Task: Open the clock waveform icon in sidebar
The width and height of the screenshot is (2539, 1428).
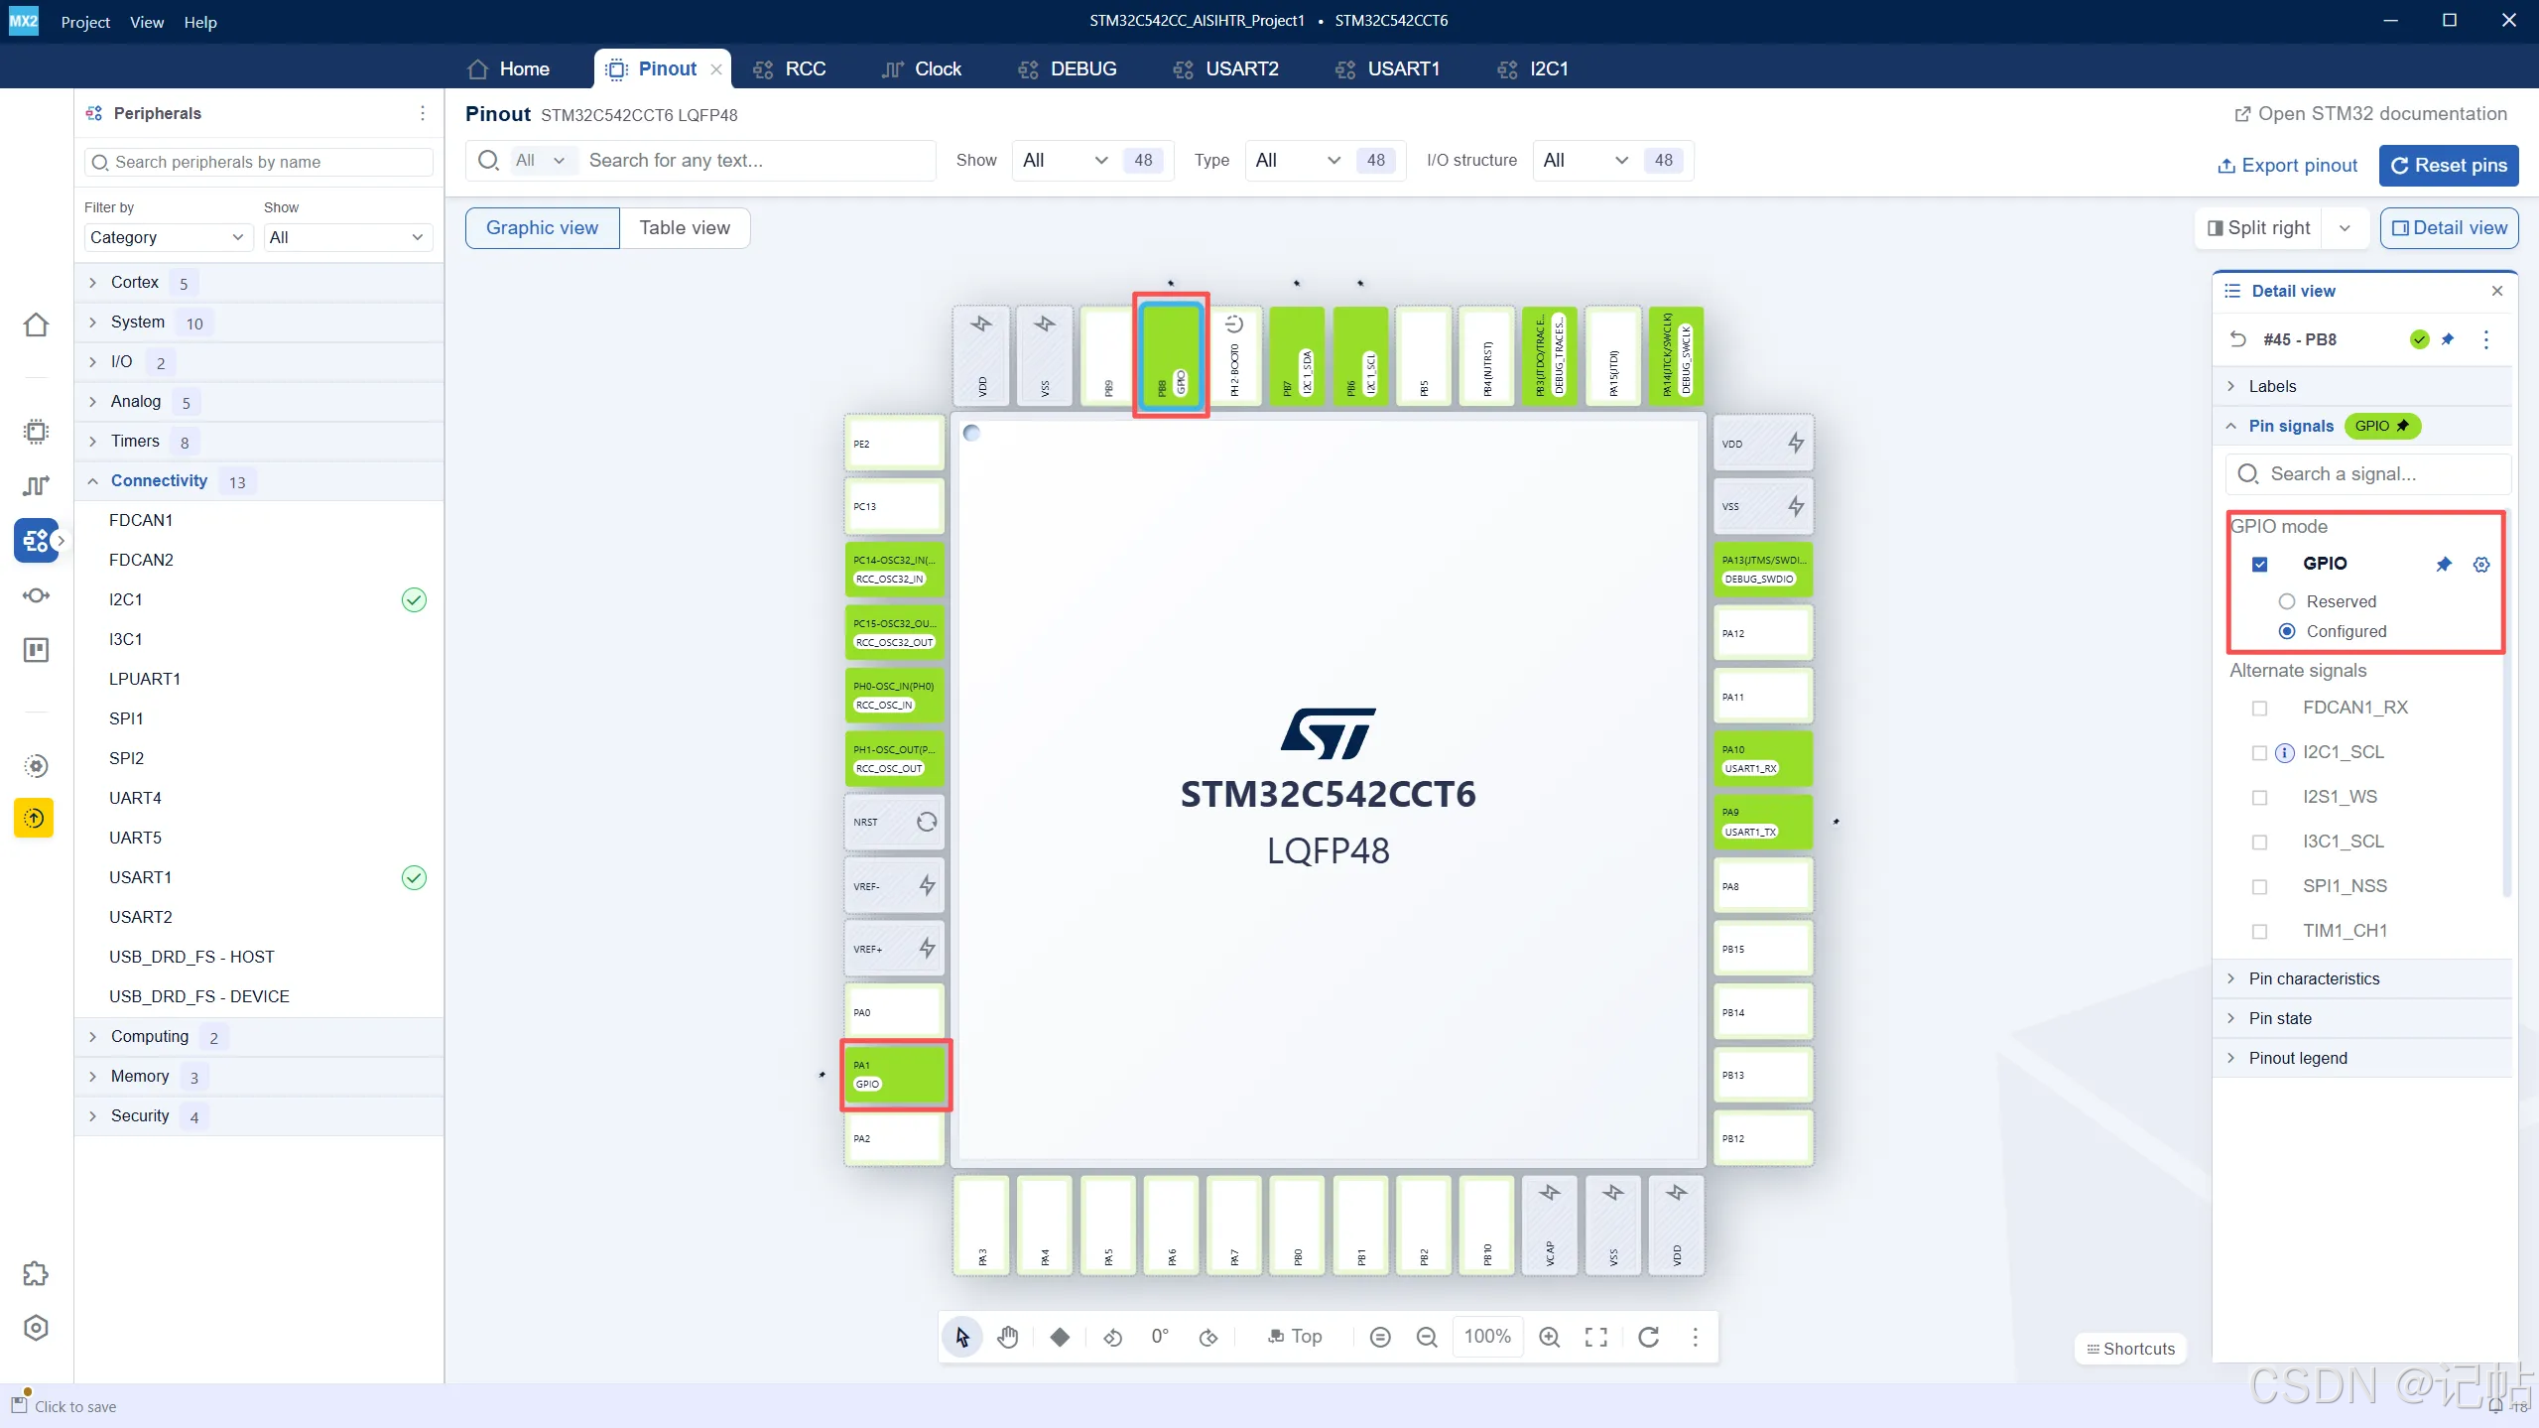Action: tap(36, 485)
